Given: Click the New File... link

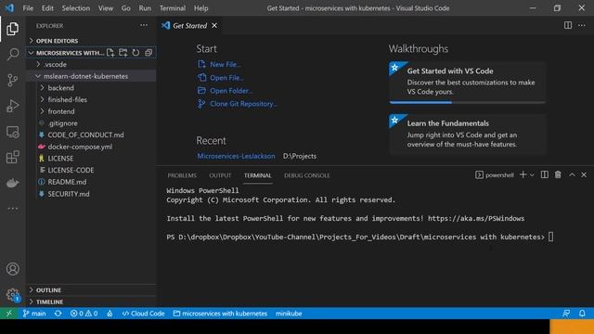Looking at the screenshot, I should click(x=225, y=64).
